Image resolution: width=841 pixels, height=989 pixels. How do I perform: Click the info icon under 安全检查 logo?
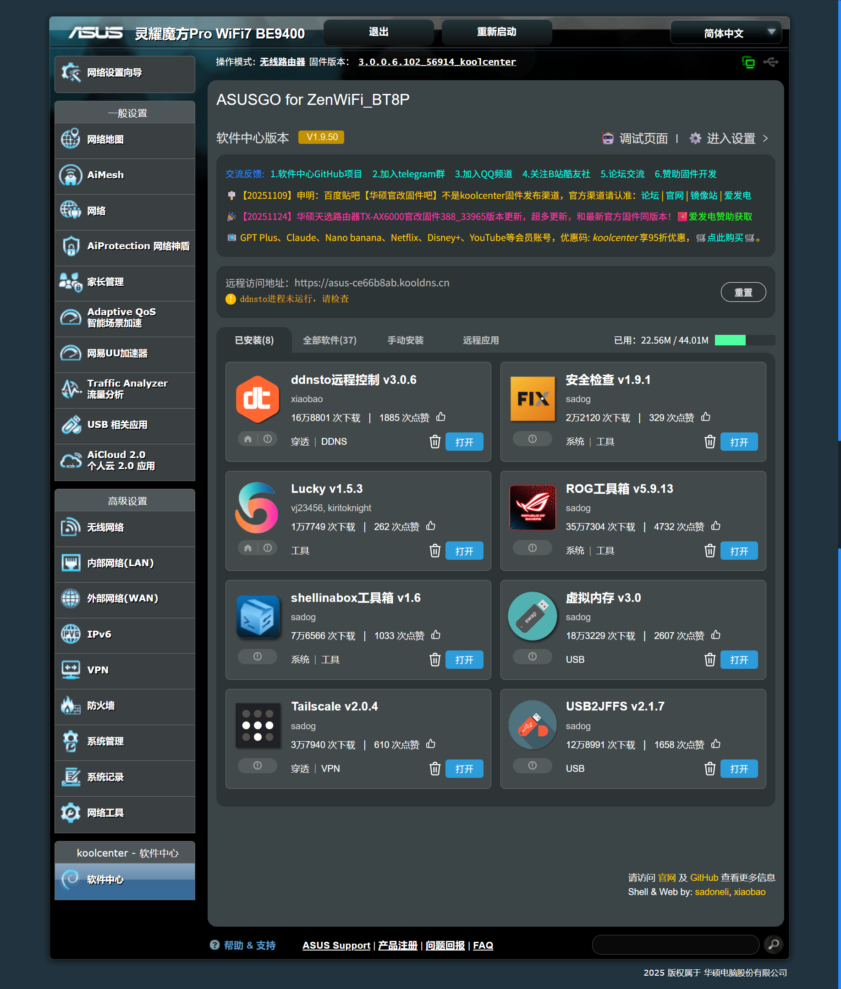point(532,439)
